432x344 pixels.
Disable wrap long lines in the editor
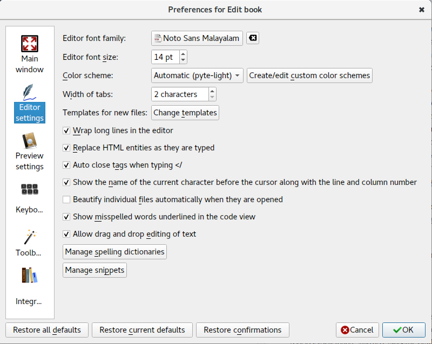(x=66, y=130)
